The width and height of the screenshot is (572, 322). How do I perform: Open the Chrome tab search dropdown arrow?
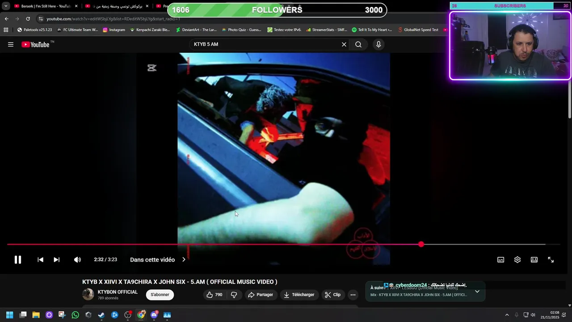6,6
